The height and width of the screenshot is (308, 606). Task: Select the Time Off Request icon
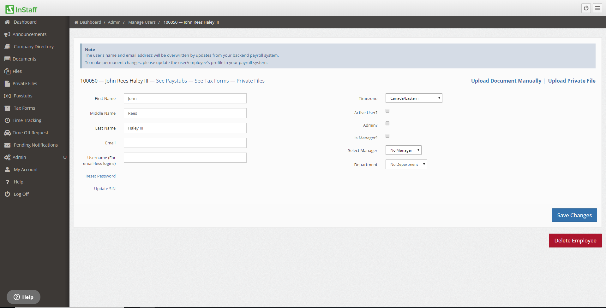click(7, 132)
